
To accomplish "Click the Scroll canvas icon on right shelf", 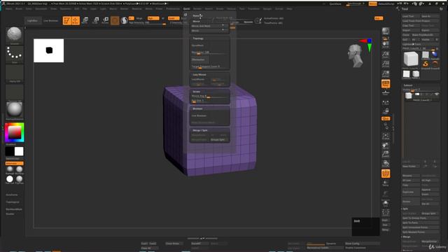I will click(386, 45).
